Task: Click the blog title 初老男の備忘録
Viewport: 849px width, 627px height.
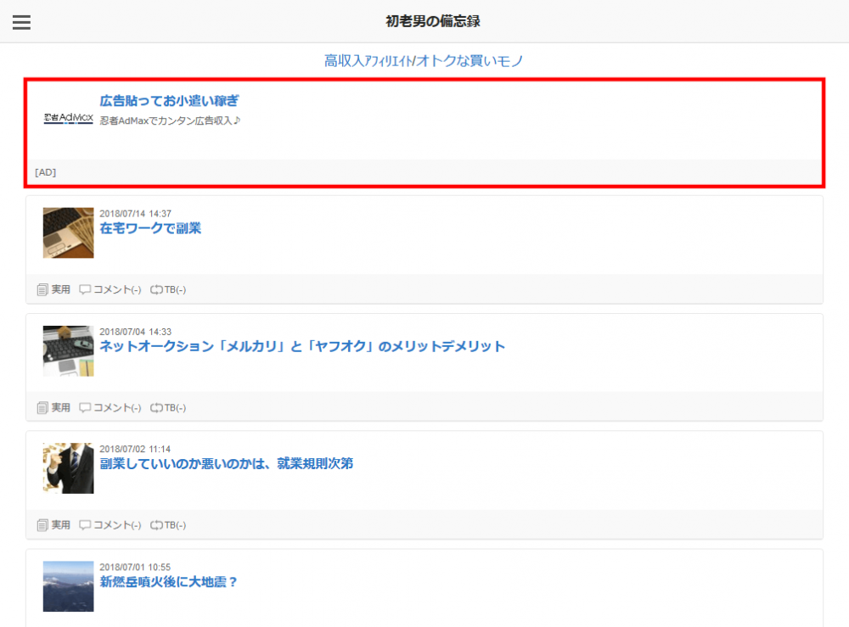Action: (x=433, y=21)
